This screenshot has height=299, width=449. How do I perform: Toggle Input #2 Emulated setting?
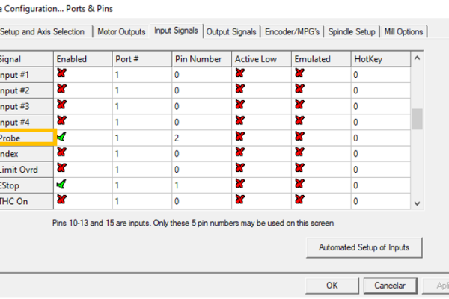[x=299, y=90]
